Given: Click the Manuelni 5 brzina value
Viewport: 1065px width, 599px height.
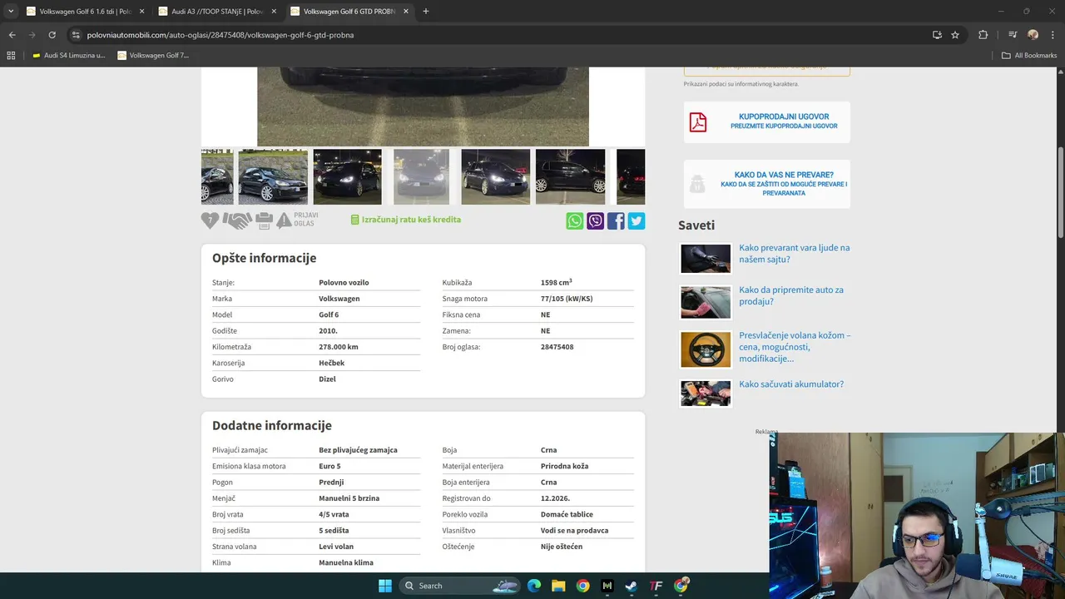Looking at the screenshot, I should [x=349, y=498].
